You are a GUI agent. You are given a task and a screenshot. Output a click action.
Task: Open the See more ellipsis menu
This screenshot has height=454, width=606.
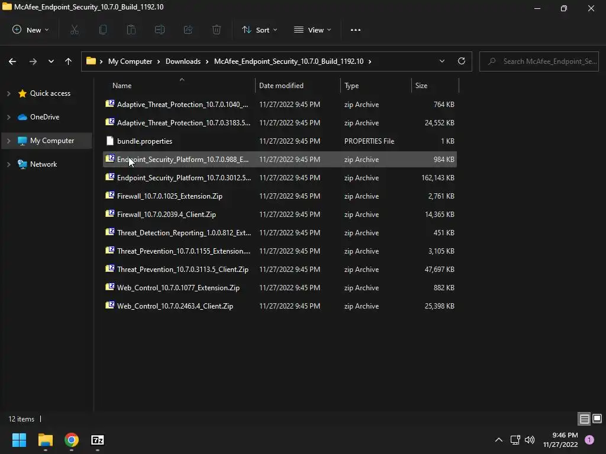point(356,30)
